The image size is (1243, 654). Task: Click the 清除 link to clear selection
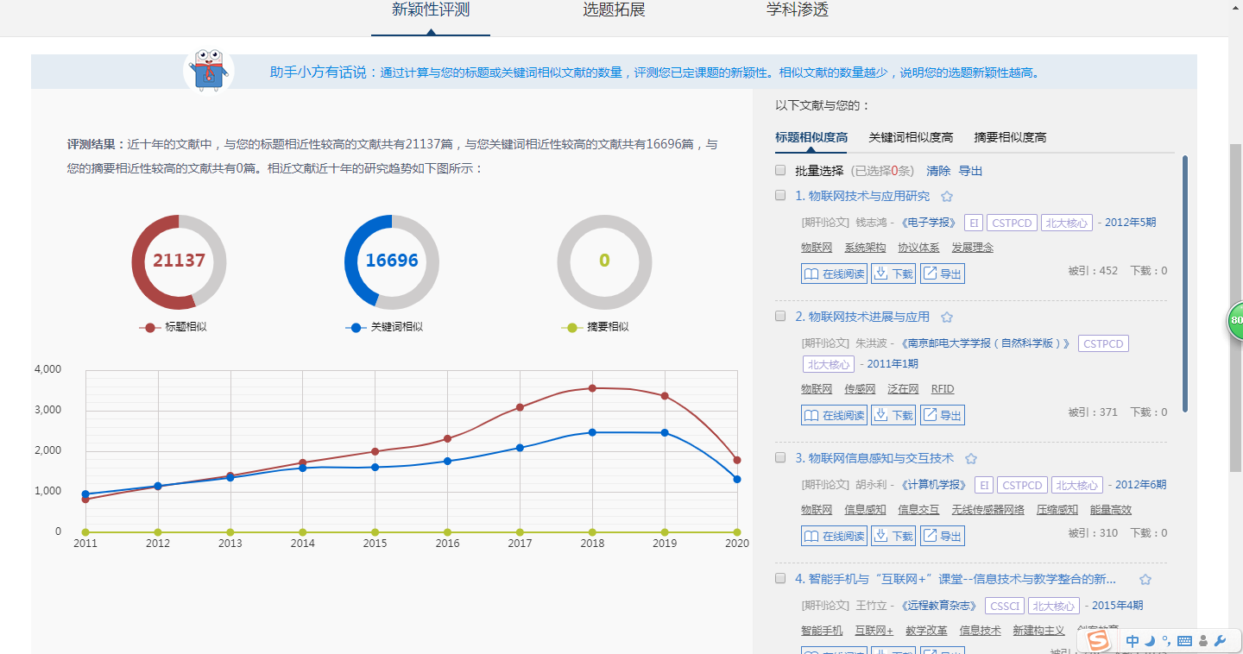pos(937,171)
